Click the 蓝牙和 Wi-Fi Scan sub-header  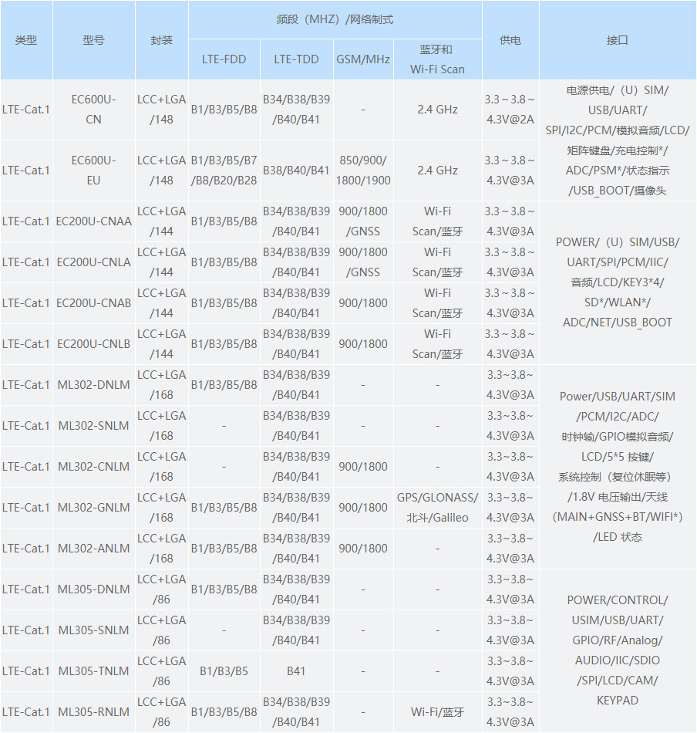tap(437, 59)
